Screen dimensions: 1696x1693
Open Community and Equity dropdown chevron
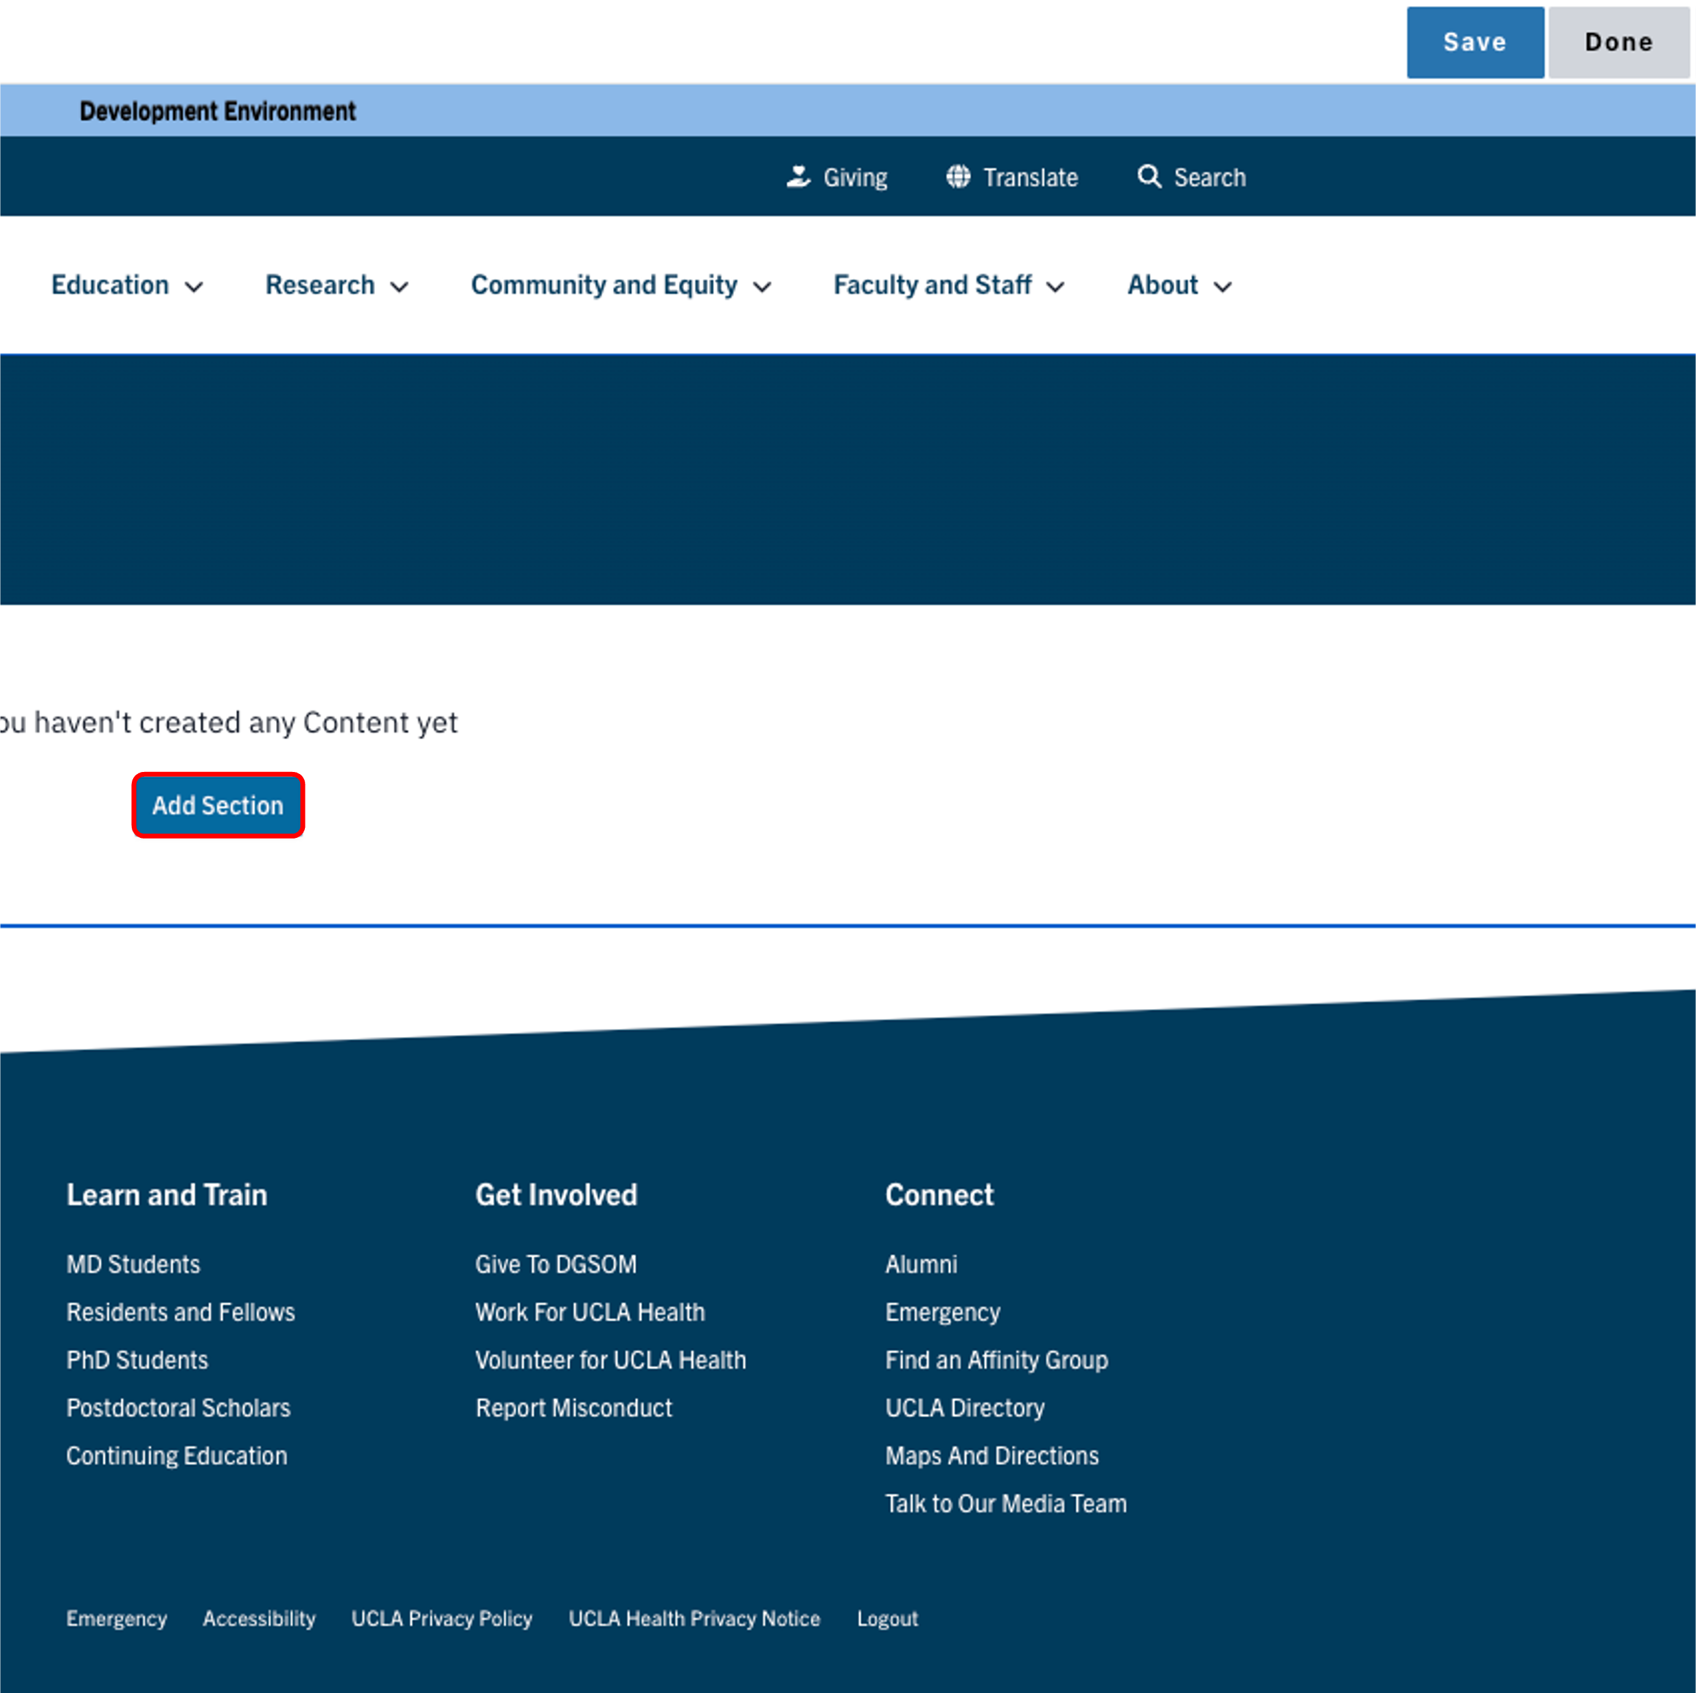[x=762, y=287]
